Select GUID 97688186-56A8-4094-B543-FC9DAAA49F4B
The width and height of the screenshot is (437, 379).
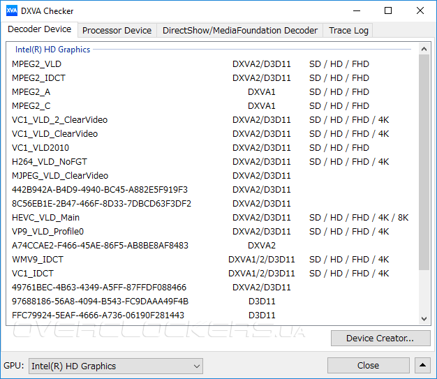pos(212,302)
